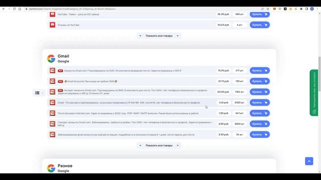Click the Google logo beside Разное heading

tap(51, 168)
